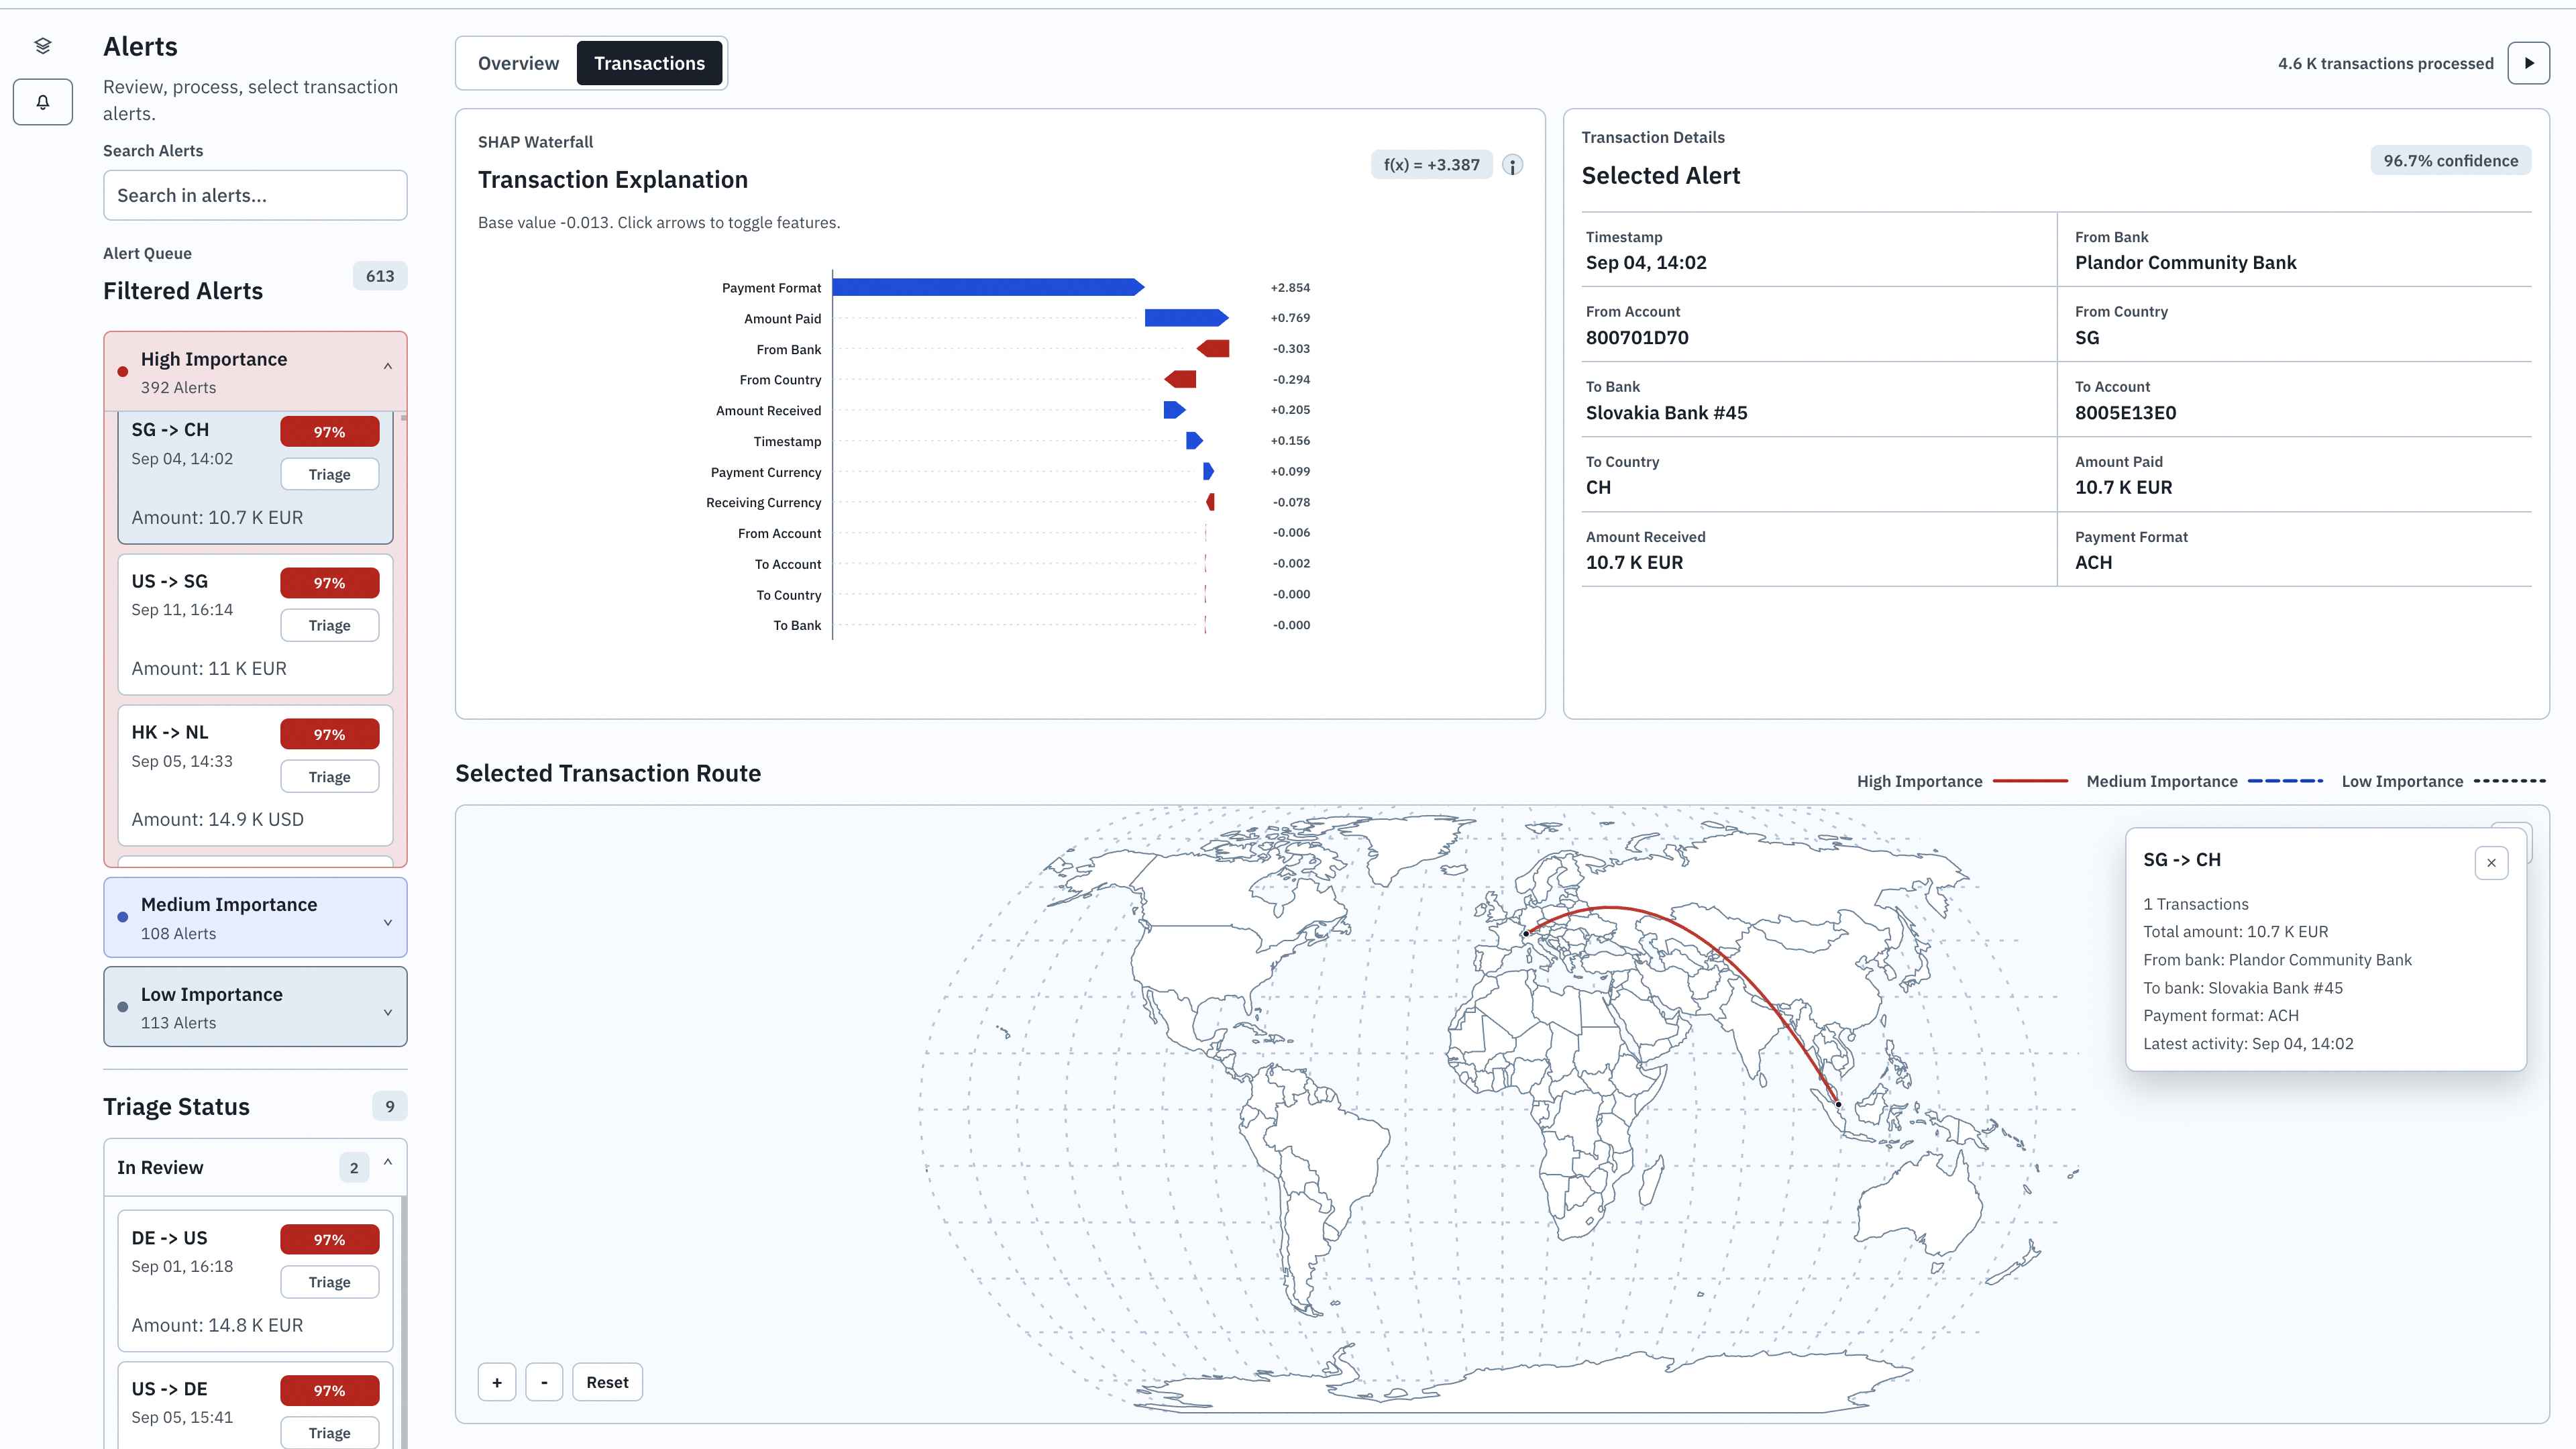Click the In Review count badge 2
Image resolution: width=2576 pixels, height=1449 pixels.
click(354, 1167)
